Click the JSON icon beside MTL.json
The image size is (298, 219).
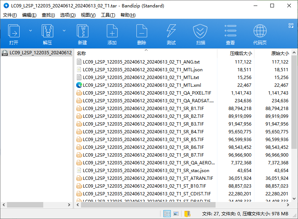tap(79, 70)
